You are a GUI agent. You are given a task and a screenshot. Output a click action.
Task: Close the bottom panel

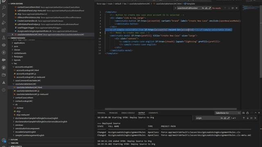click(259, 113)
